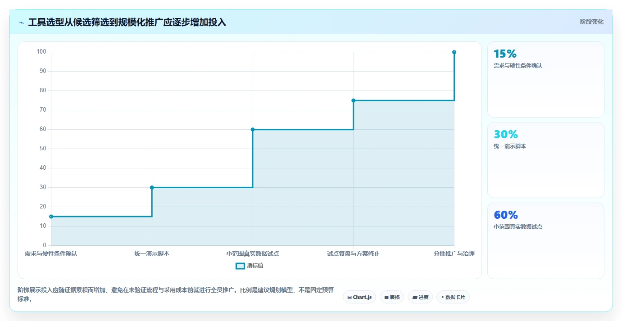This screenshot has width=622, height=321.
Task: Click the 30% value in the second card
Action: tap(506, 134)
